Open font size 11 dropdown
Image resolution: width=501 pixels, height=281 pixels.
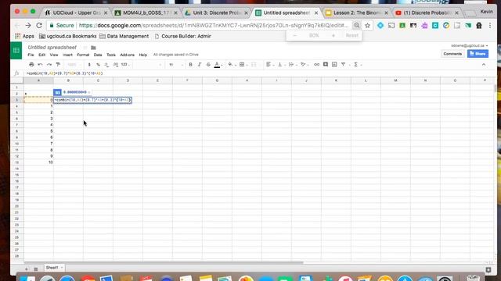pyautogui.click(x=176, y=65)
